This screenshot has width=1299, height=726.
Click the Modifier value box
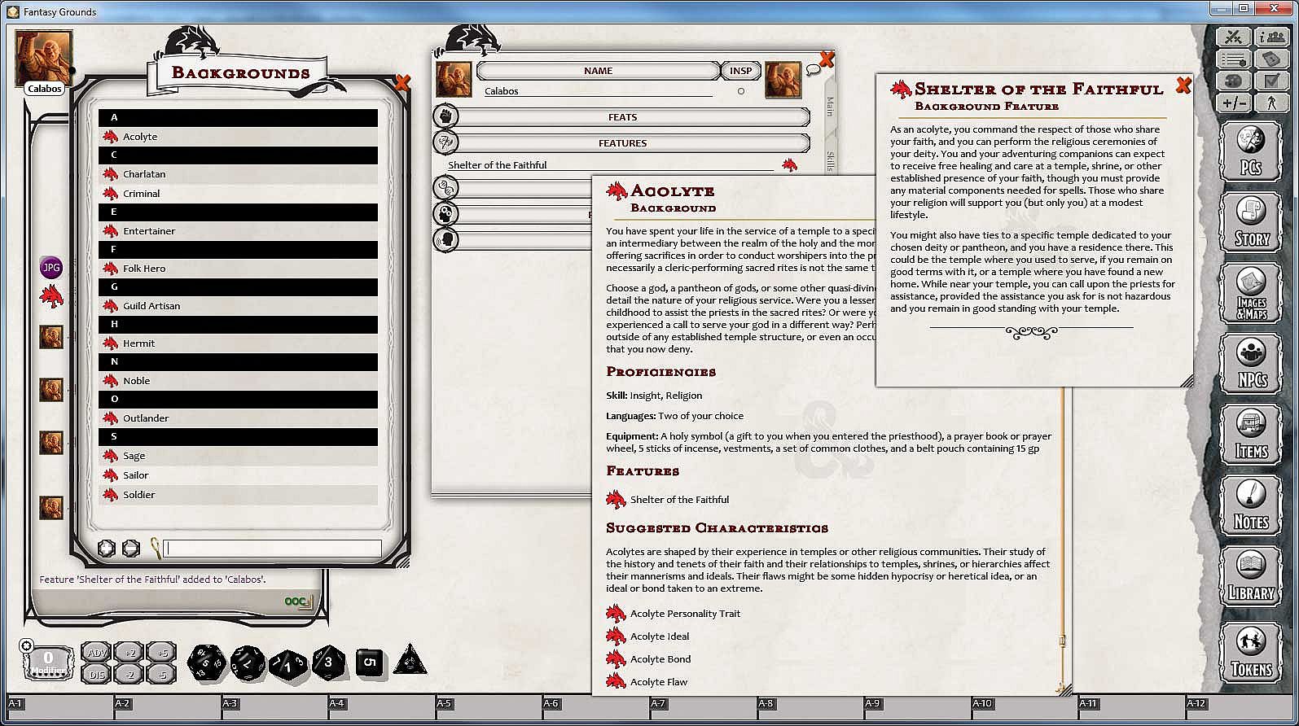tap(48, 663)
